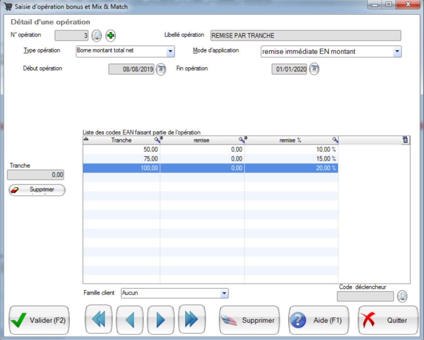Jump to the last operation record
The height and width of the screenshot is (340, 424).
tap(192, 320)
